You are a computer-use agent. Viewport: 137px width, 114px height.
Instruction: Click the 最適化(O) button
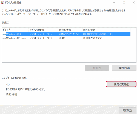tap(124, 68)
